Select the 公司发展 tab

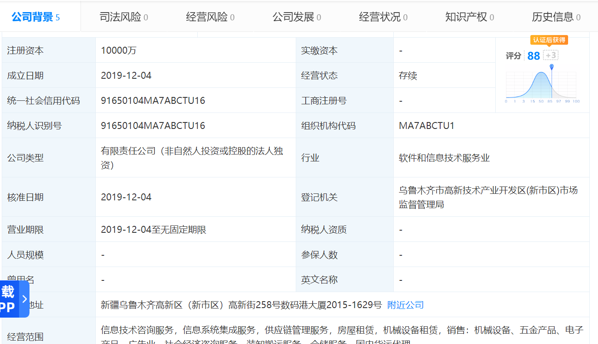tap(297, 17)
